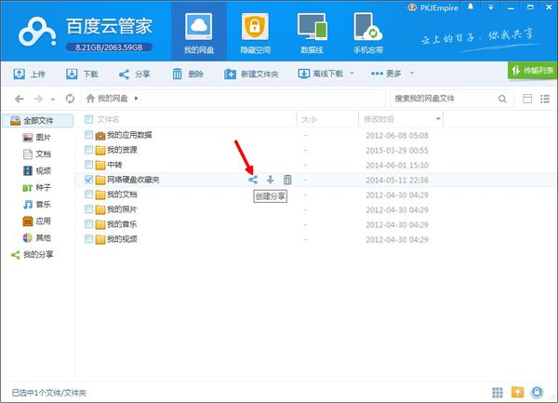558x403 pixels.
Task: Open the 我的网盘 tab
Action: click(x=199, y=32)
